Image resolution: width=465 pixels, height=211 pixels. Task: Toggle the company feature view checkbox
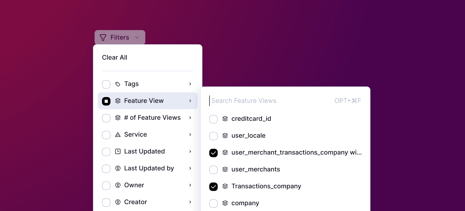click(x=213, y=204)
